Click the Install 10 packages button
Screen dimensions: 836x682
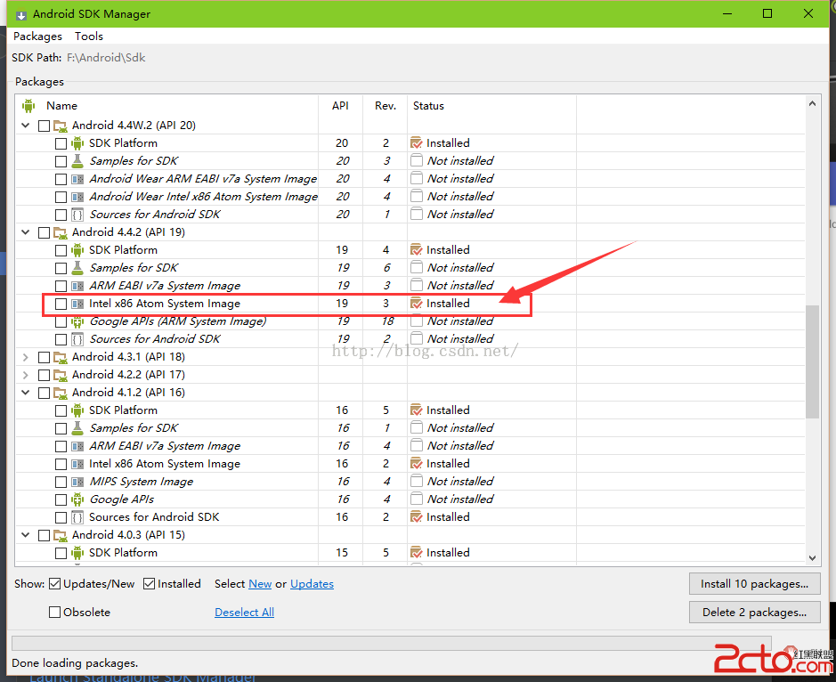click(754, 584)
